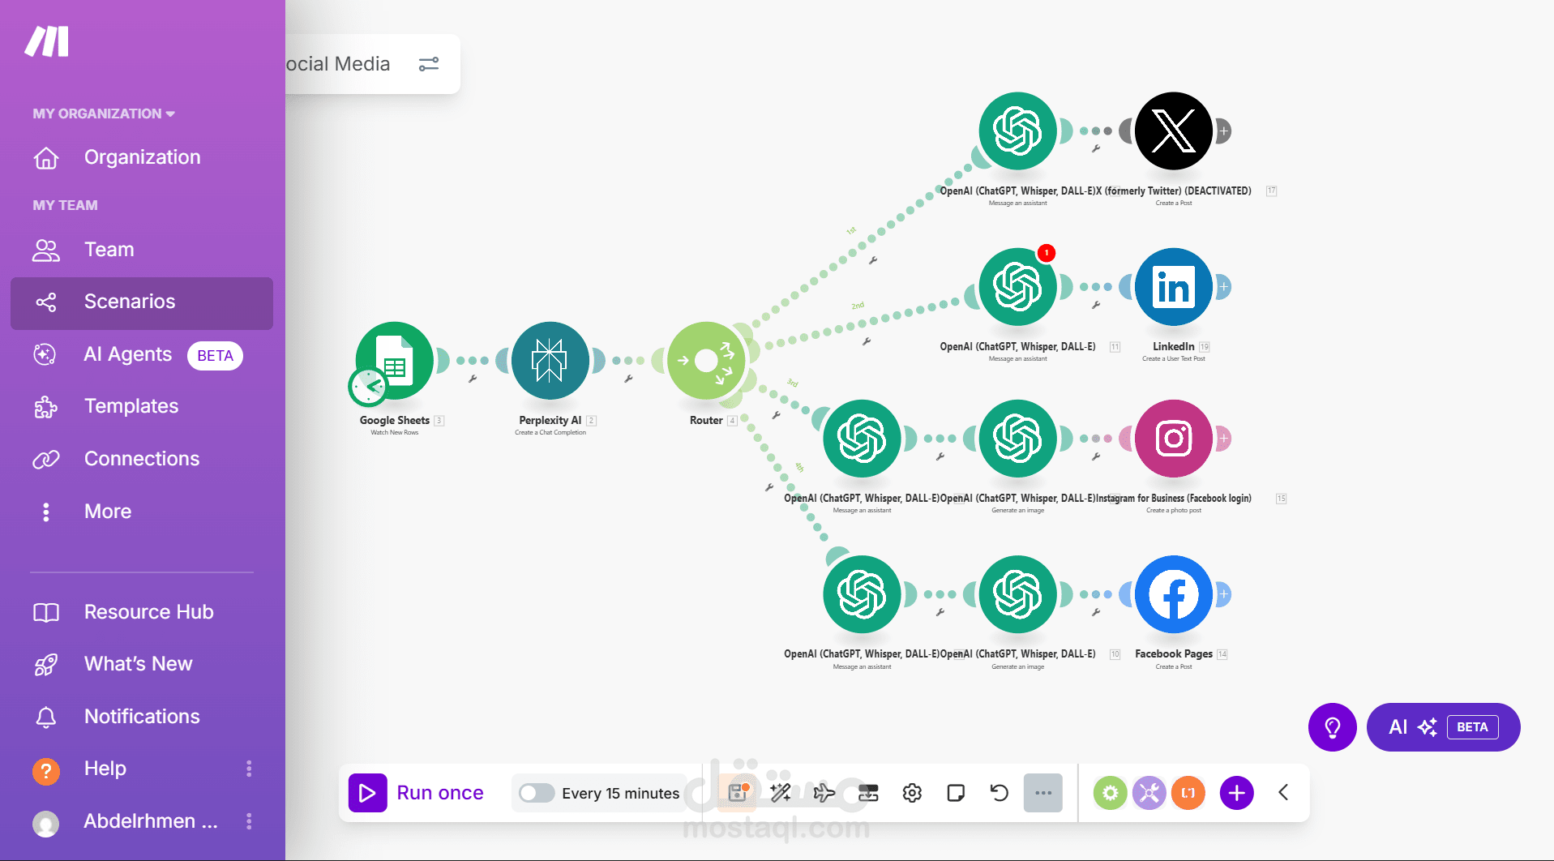The width and height of the screenshot is (1554, 861).
Task: Edit the Social Media scenario name
Action: tap(338, 64)
